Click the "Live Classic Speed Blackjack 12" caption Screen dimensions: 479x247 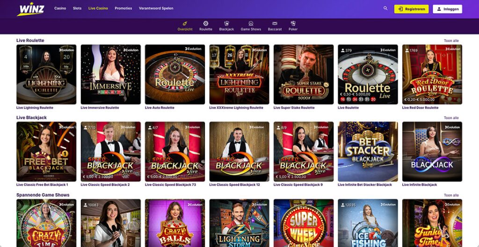click(x=235, y=185)
